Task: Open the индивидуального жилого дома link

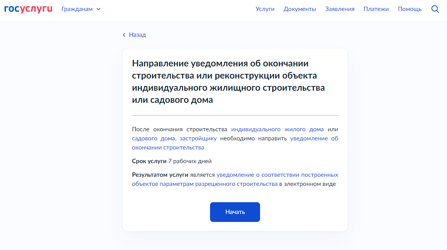Action: (278, 129)
